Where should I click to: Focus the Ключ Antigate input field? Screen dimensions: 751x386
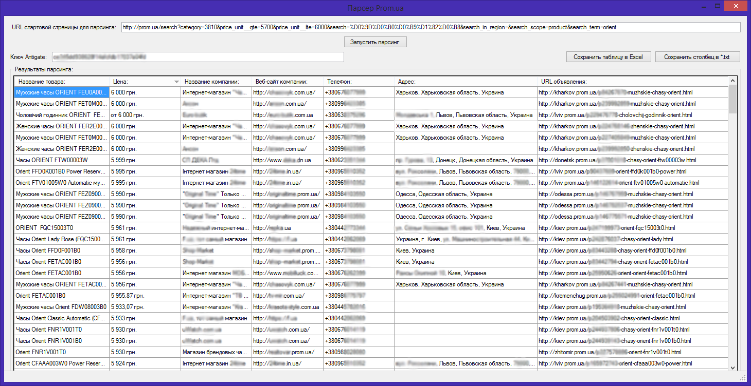click(197, 56)
